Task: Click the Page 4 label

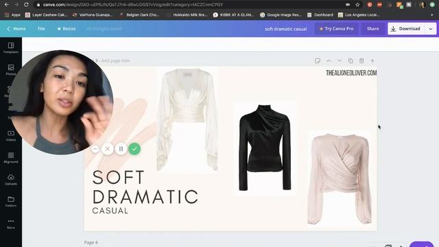Action: [91, 242]
